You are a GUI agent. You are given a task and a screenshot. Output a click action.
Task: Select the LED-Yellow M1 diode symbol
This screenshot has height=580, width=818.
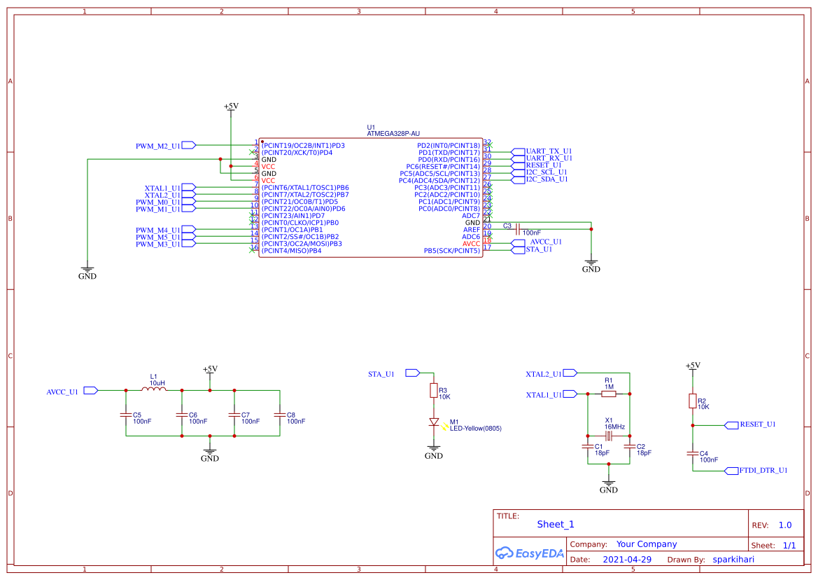click(x=434, y=422)
